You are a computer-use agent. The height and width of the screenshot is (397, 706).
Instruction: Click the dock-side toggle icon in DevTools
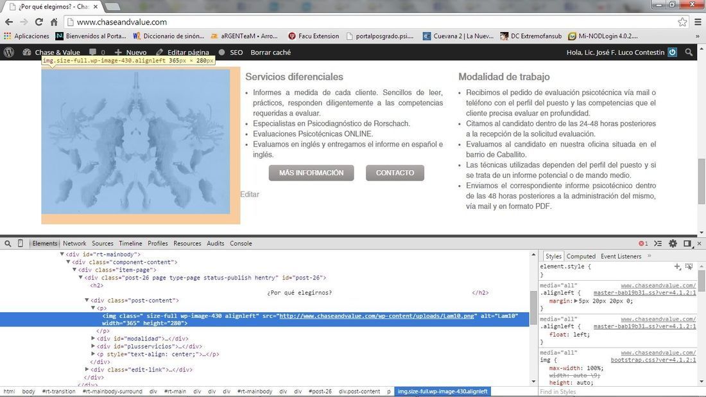pyautogui.click(x=687, y=243)
